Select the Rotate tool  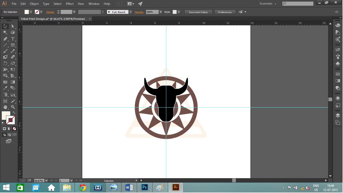click(x=5, y=63)
